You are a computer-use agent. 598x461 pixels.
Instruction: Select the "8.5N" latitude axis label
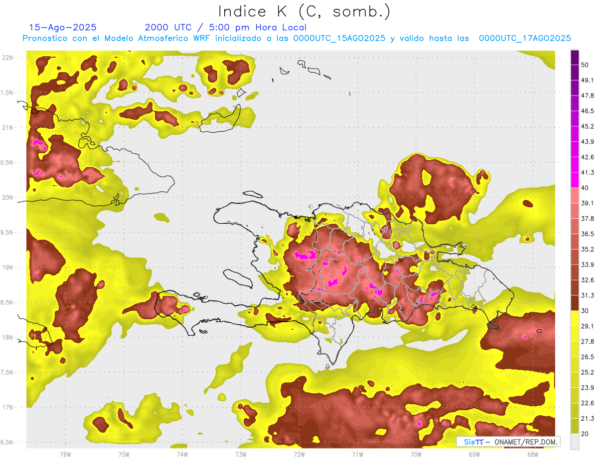click(x=7, y=302)
